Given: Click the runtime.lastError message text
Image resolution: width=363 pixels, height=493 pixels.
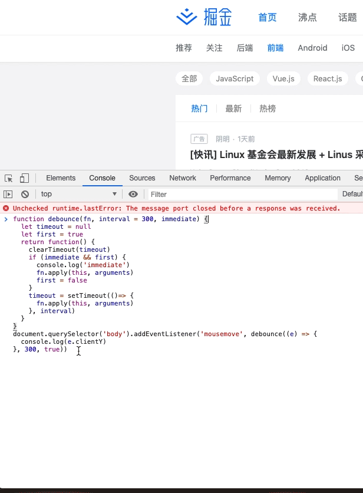Looking at the screenshot, I should 176,208.
